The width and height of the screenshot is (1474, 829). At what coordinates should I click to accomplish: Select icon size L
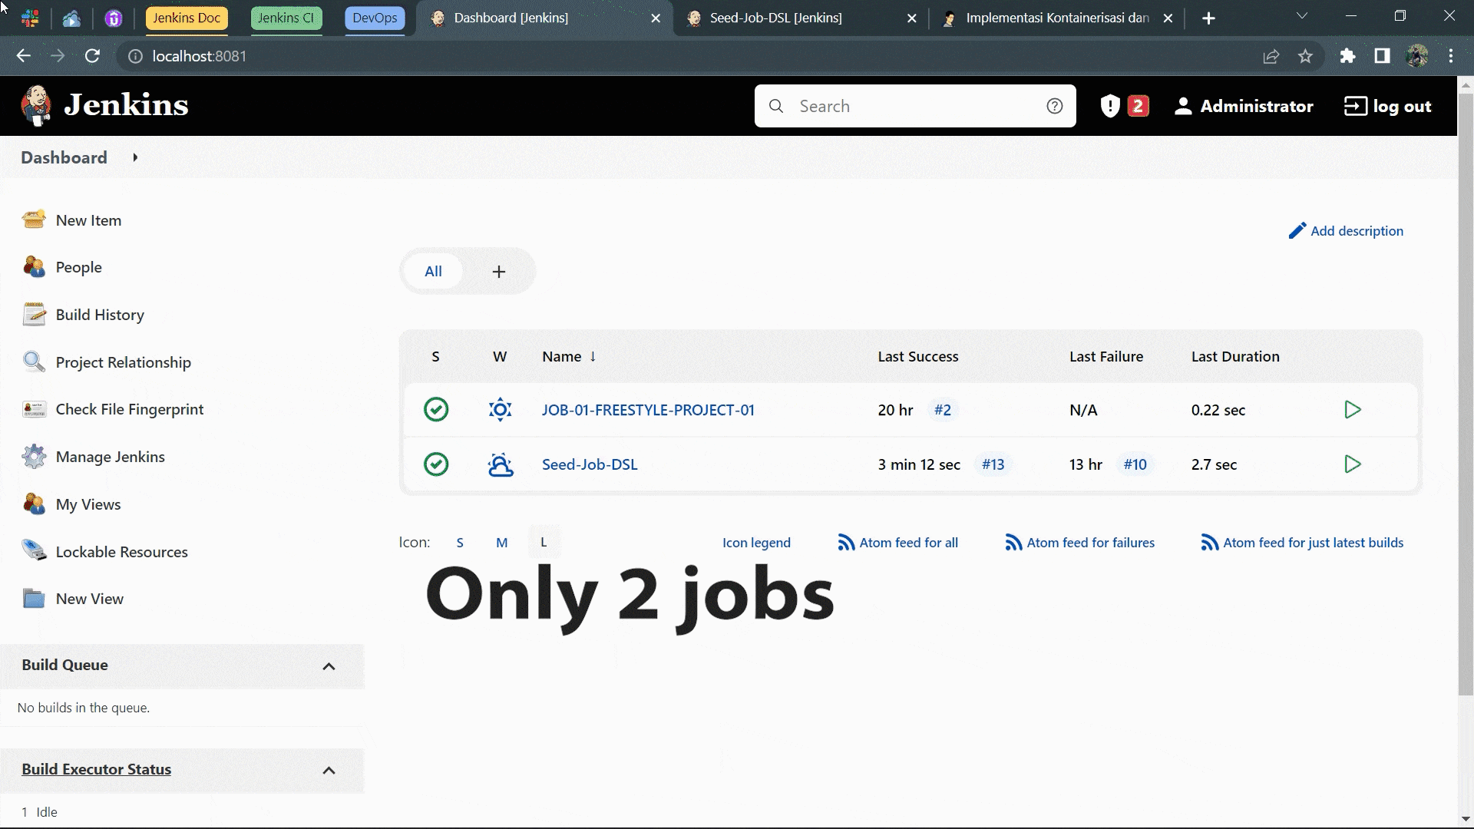tap(544, 543)
